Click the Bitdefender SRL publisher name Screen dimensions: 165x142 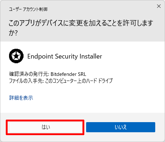tap(68, 74)
